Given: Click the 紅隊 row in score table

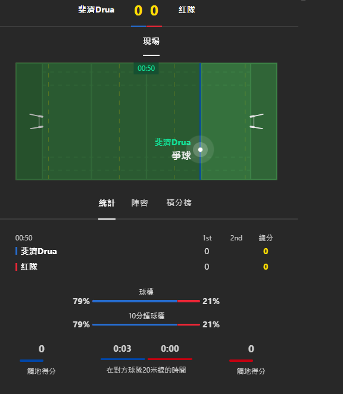Looking at the screenshot, I should (144, 267).
